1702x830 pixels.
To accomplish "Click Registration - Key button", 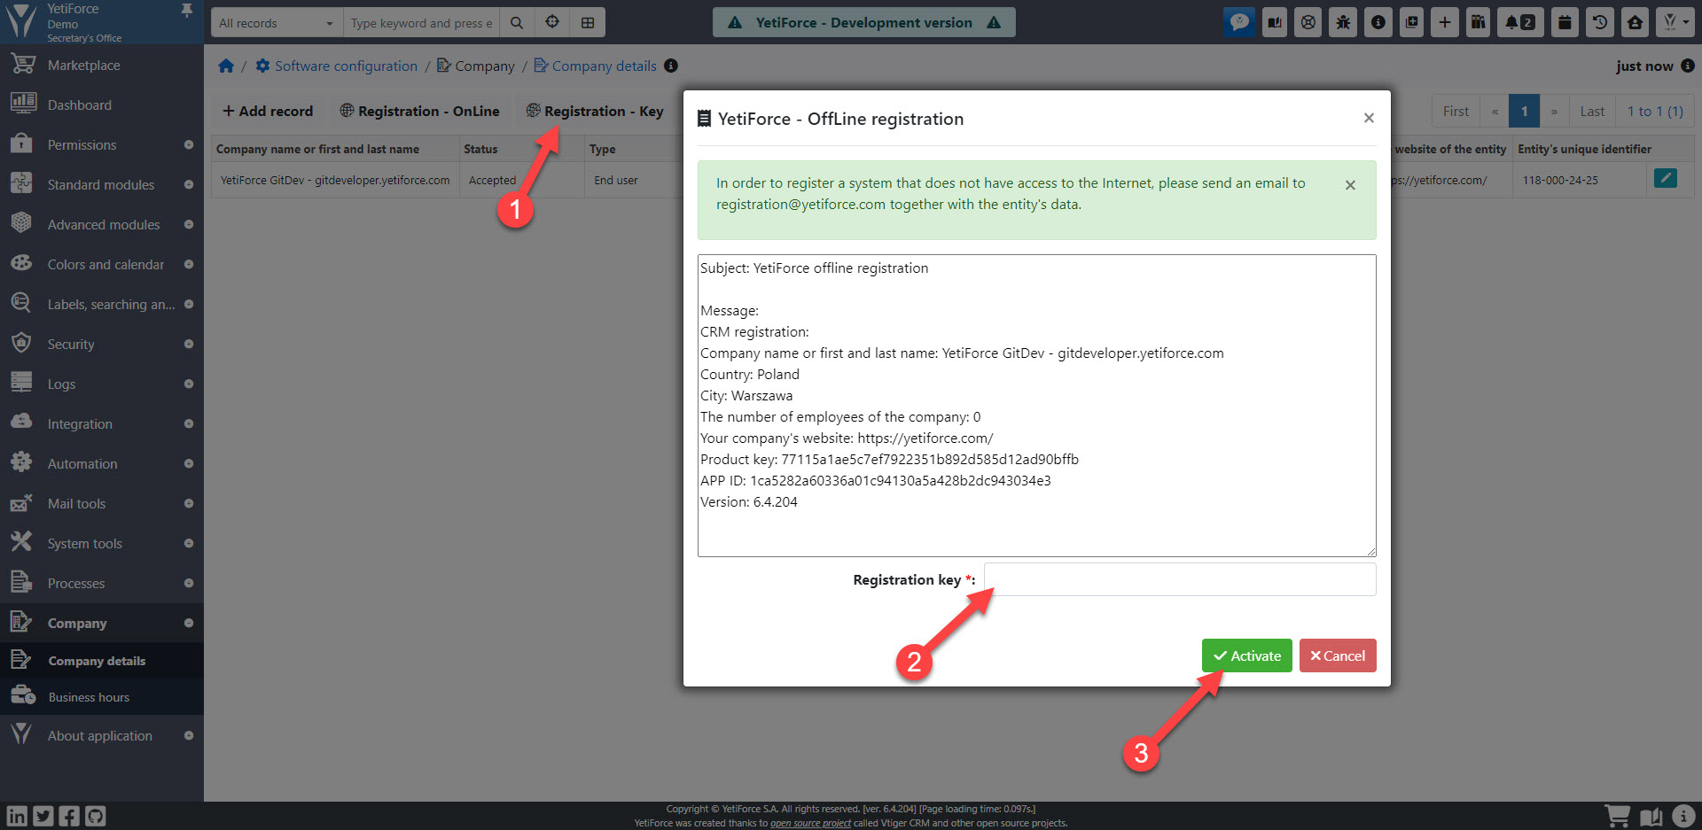I will click(595, 111).
